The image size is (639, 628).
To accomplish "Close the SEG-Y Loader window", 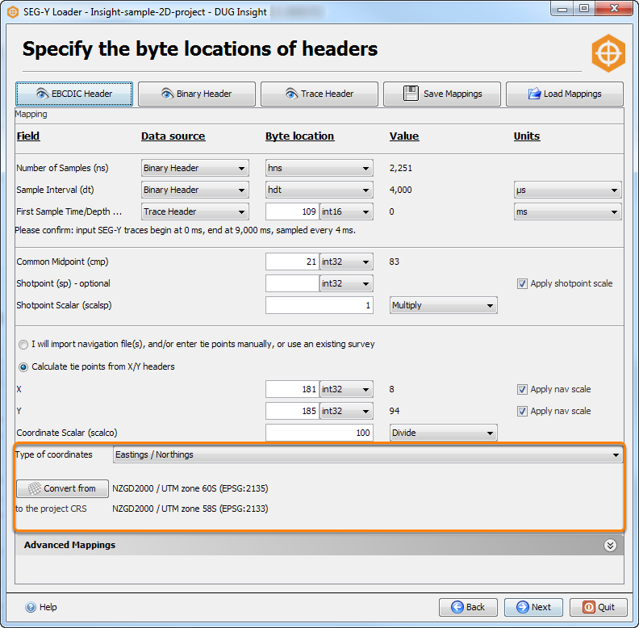I will (x=614, y=9).
